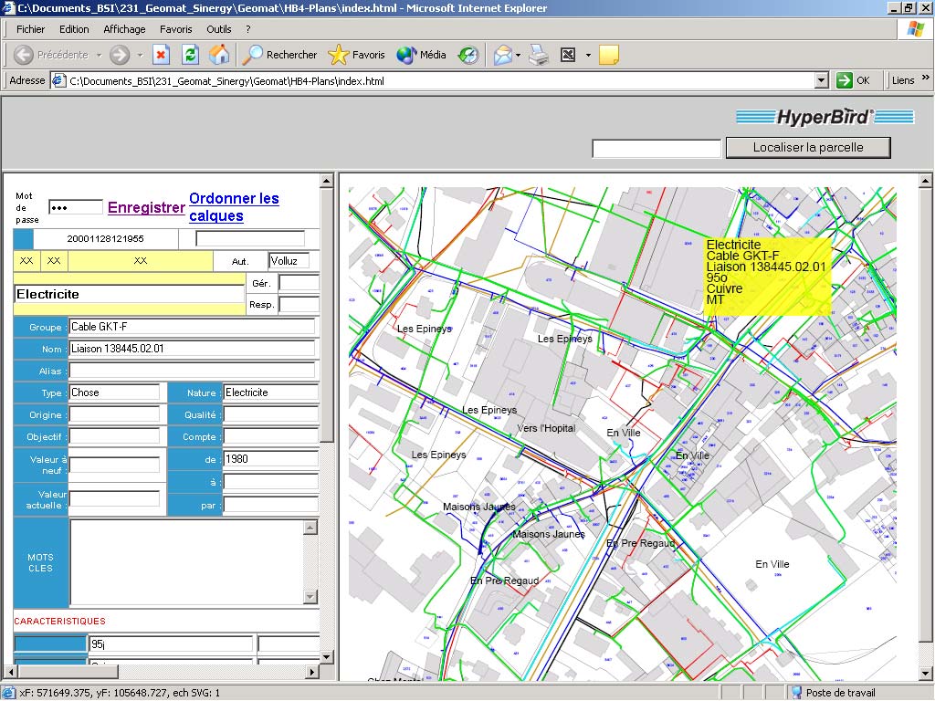Click the 20001128121955 identifier cell

coord(105,238)
